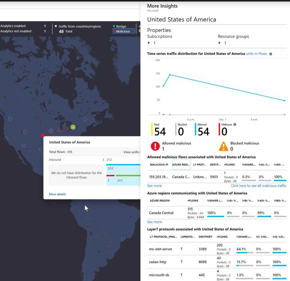Select the circle marker near Canada's east coast

85,119
